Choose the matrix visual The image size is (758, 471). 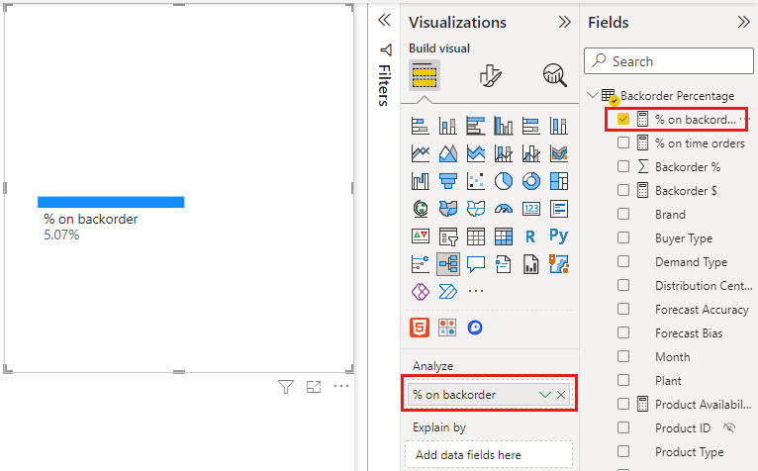pyautogui.click(x=504, y=236)
